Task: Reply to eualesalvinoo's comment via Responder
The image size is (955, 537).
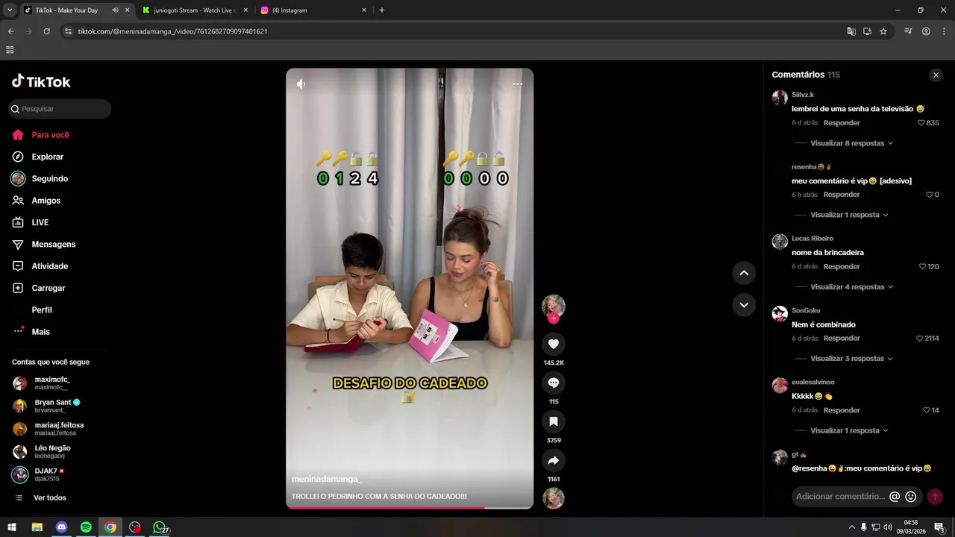Action: click(842, 410)
